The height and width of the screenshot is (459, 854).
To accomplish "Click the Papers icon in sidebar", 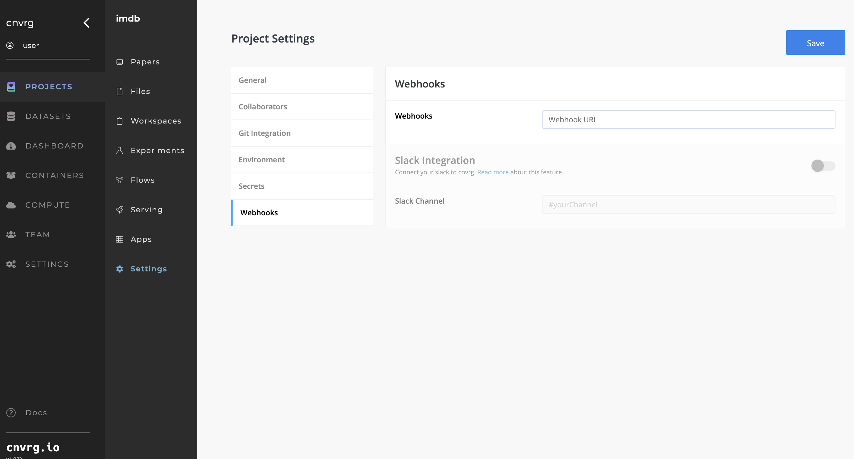I will click(119, 62).
